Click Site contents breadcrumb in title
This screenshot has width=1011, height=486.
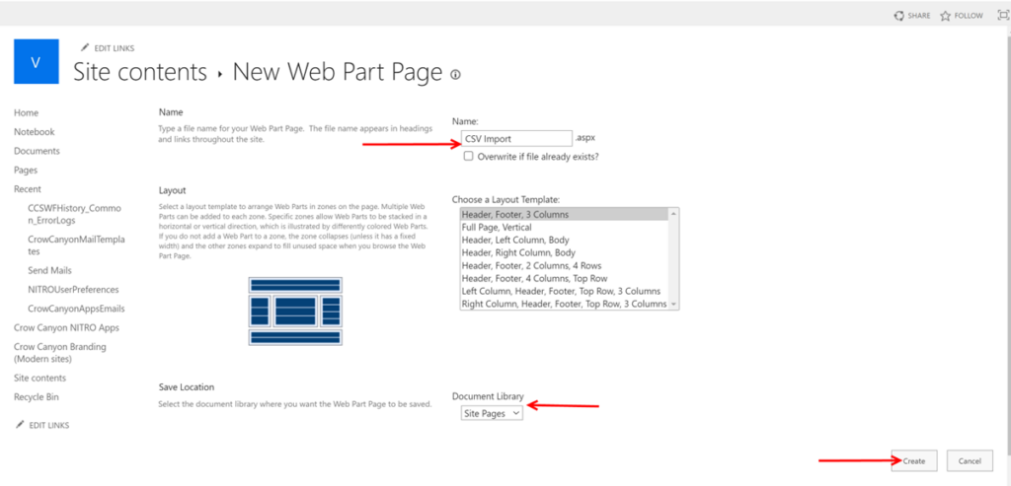(140, 73)
